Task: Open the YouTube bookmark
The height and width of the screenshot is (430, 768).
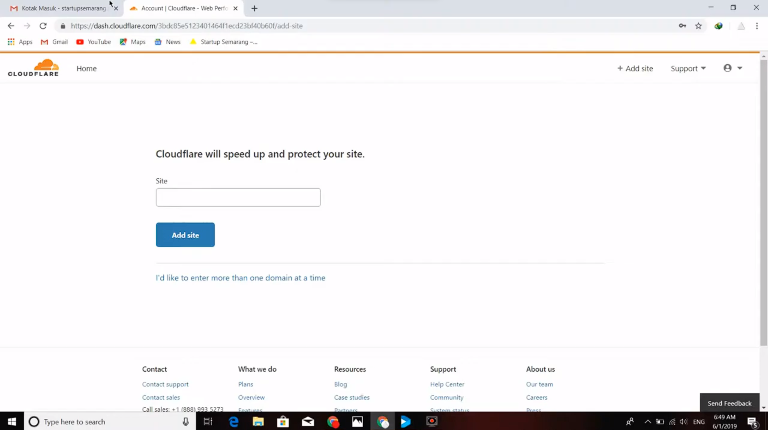Action: (x=94, y=42)
